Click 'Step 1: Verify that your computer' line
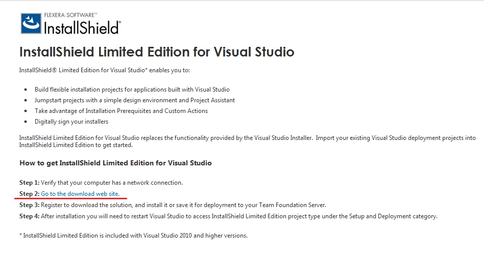 101,183
